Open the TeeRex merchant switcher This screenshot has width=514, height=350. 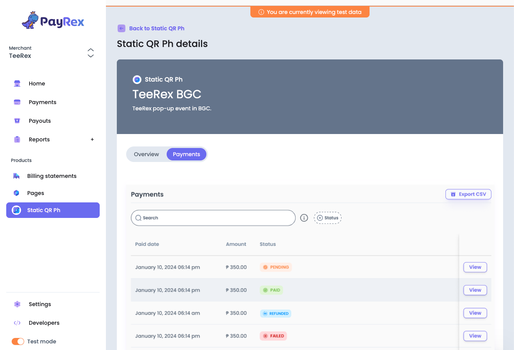(90, 53)
